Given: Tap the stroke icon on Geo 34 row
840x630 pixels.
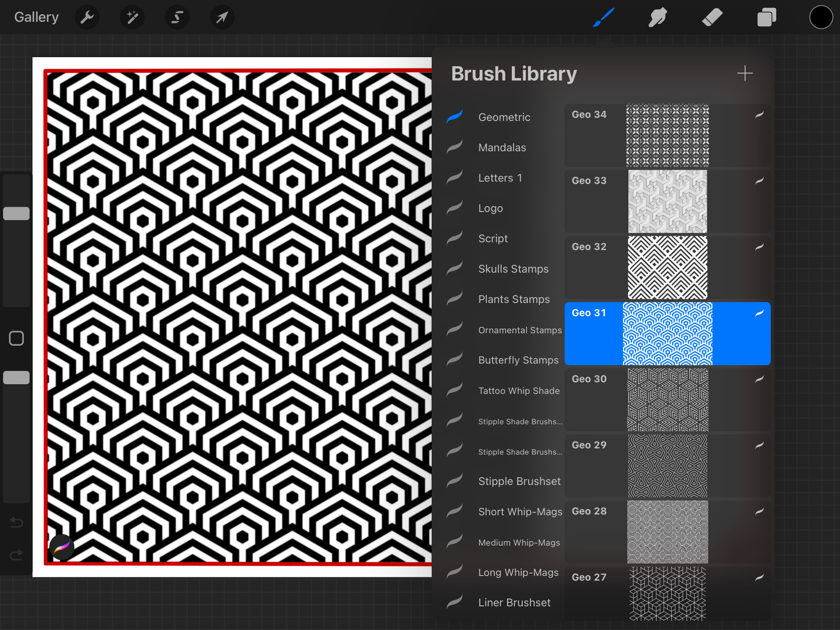Looking at the screenshot, I should [759, 114].
